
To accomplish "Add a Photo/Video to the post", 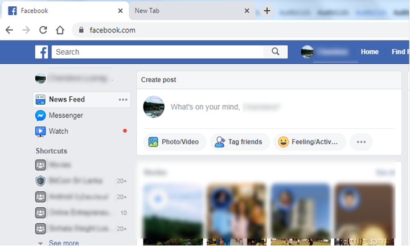I will 175,142.
